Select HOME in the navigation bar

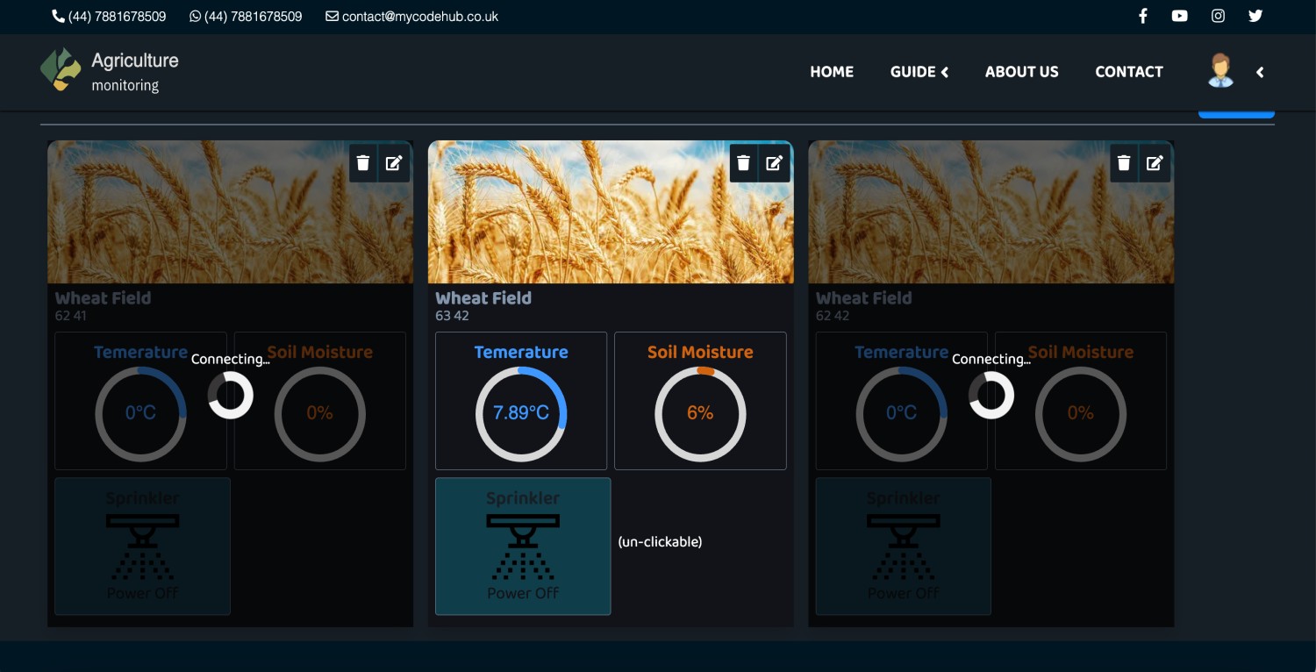pos(831,72)
